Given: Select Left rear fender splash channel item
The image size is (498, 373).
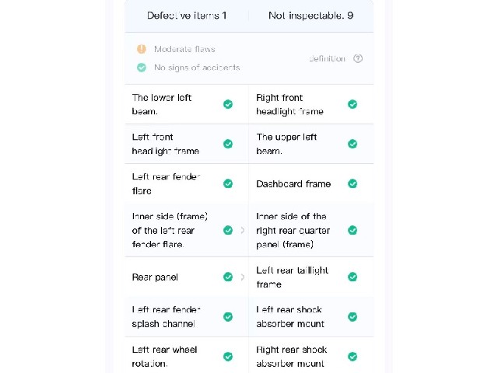Looking at the screenshot, I should point(187,317).
